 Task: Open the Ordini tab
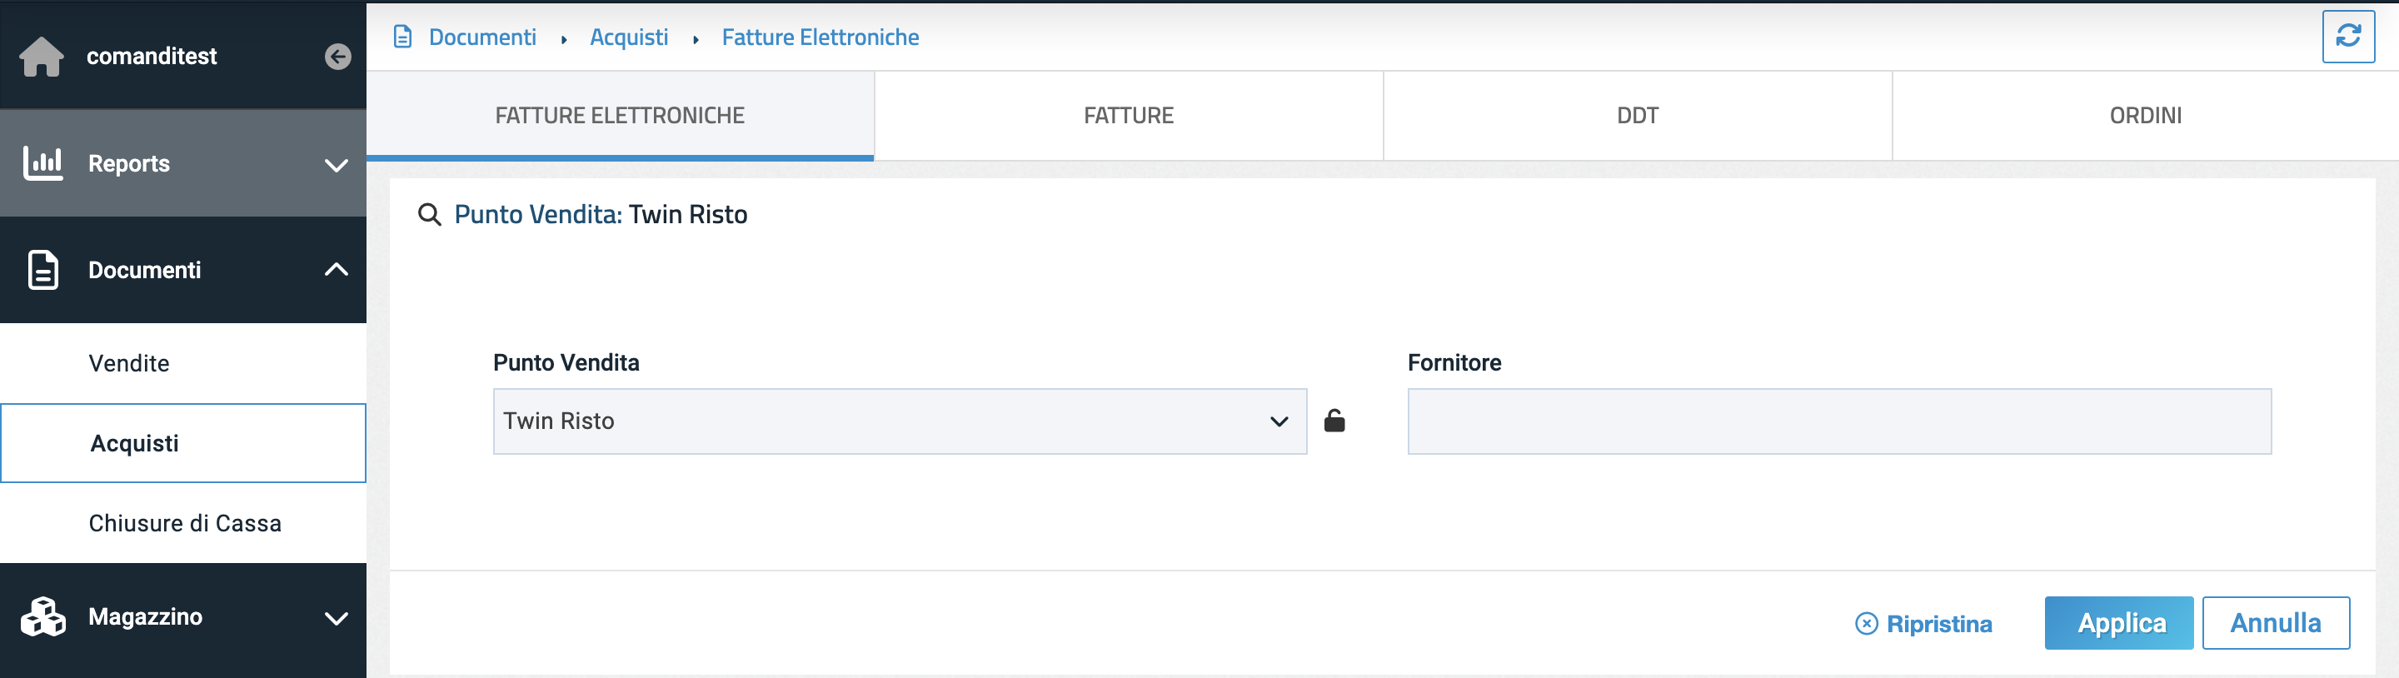click(2146, 116)
